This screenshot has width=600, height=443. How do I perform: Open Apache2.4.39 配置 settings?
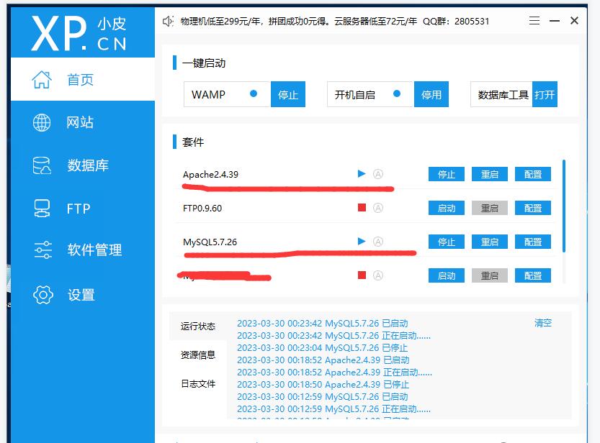(533, 174)
